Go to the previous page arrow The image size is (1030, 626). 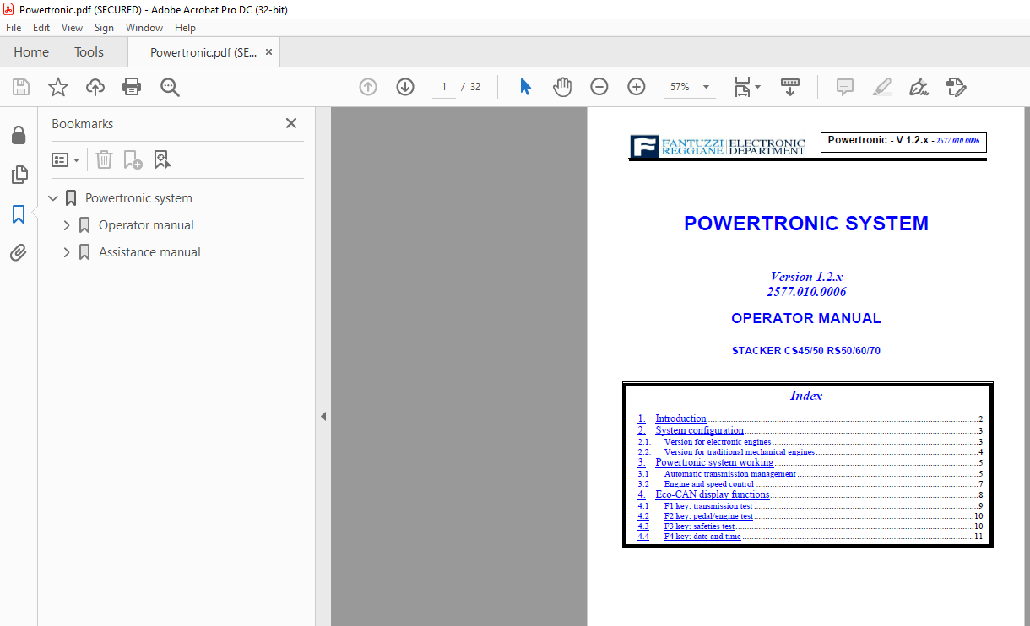click(x=368, y=87)
